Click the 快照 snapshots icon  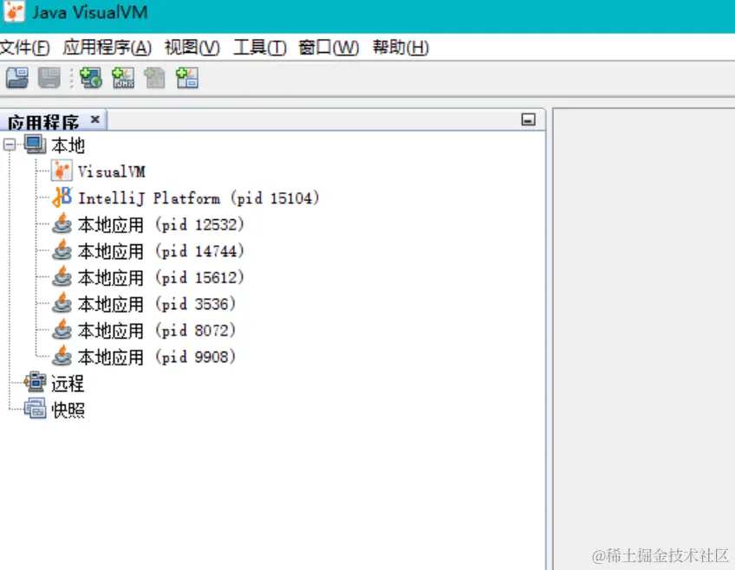[x=36, y=408]
